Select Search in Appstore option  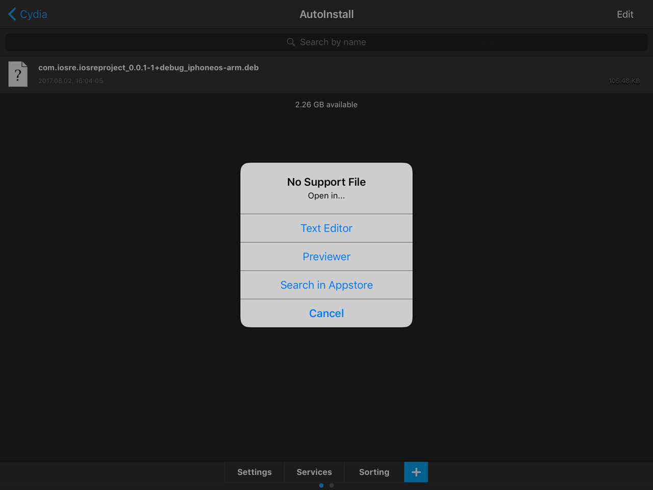tap(326, 285)
